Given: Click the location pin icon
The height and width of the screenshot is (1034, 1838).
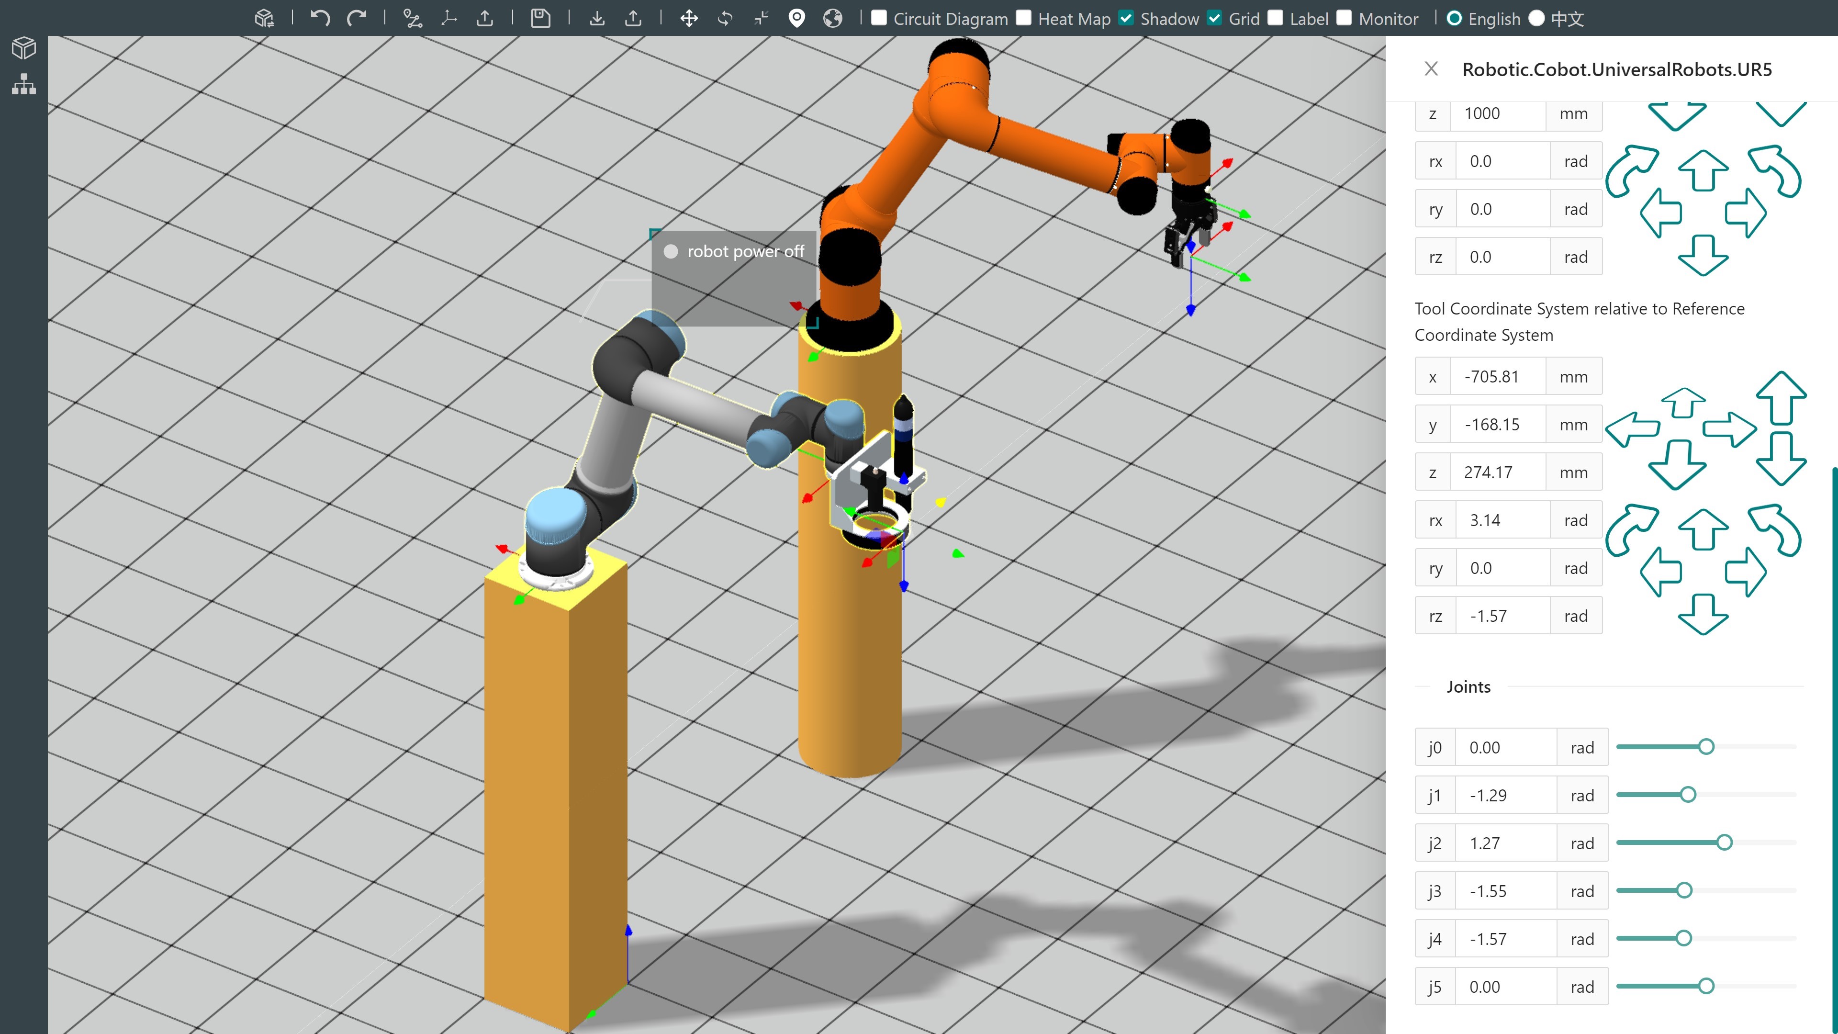Looking at the screenshot, I should tap(797, 18).
